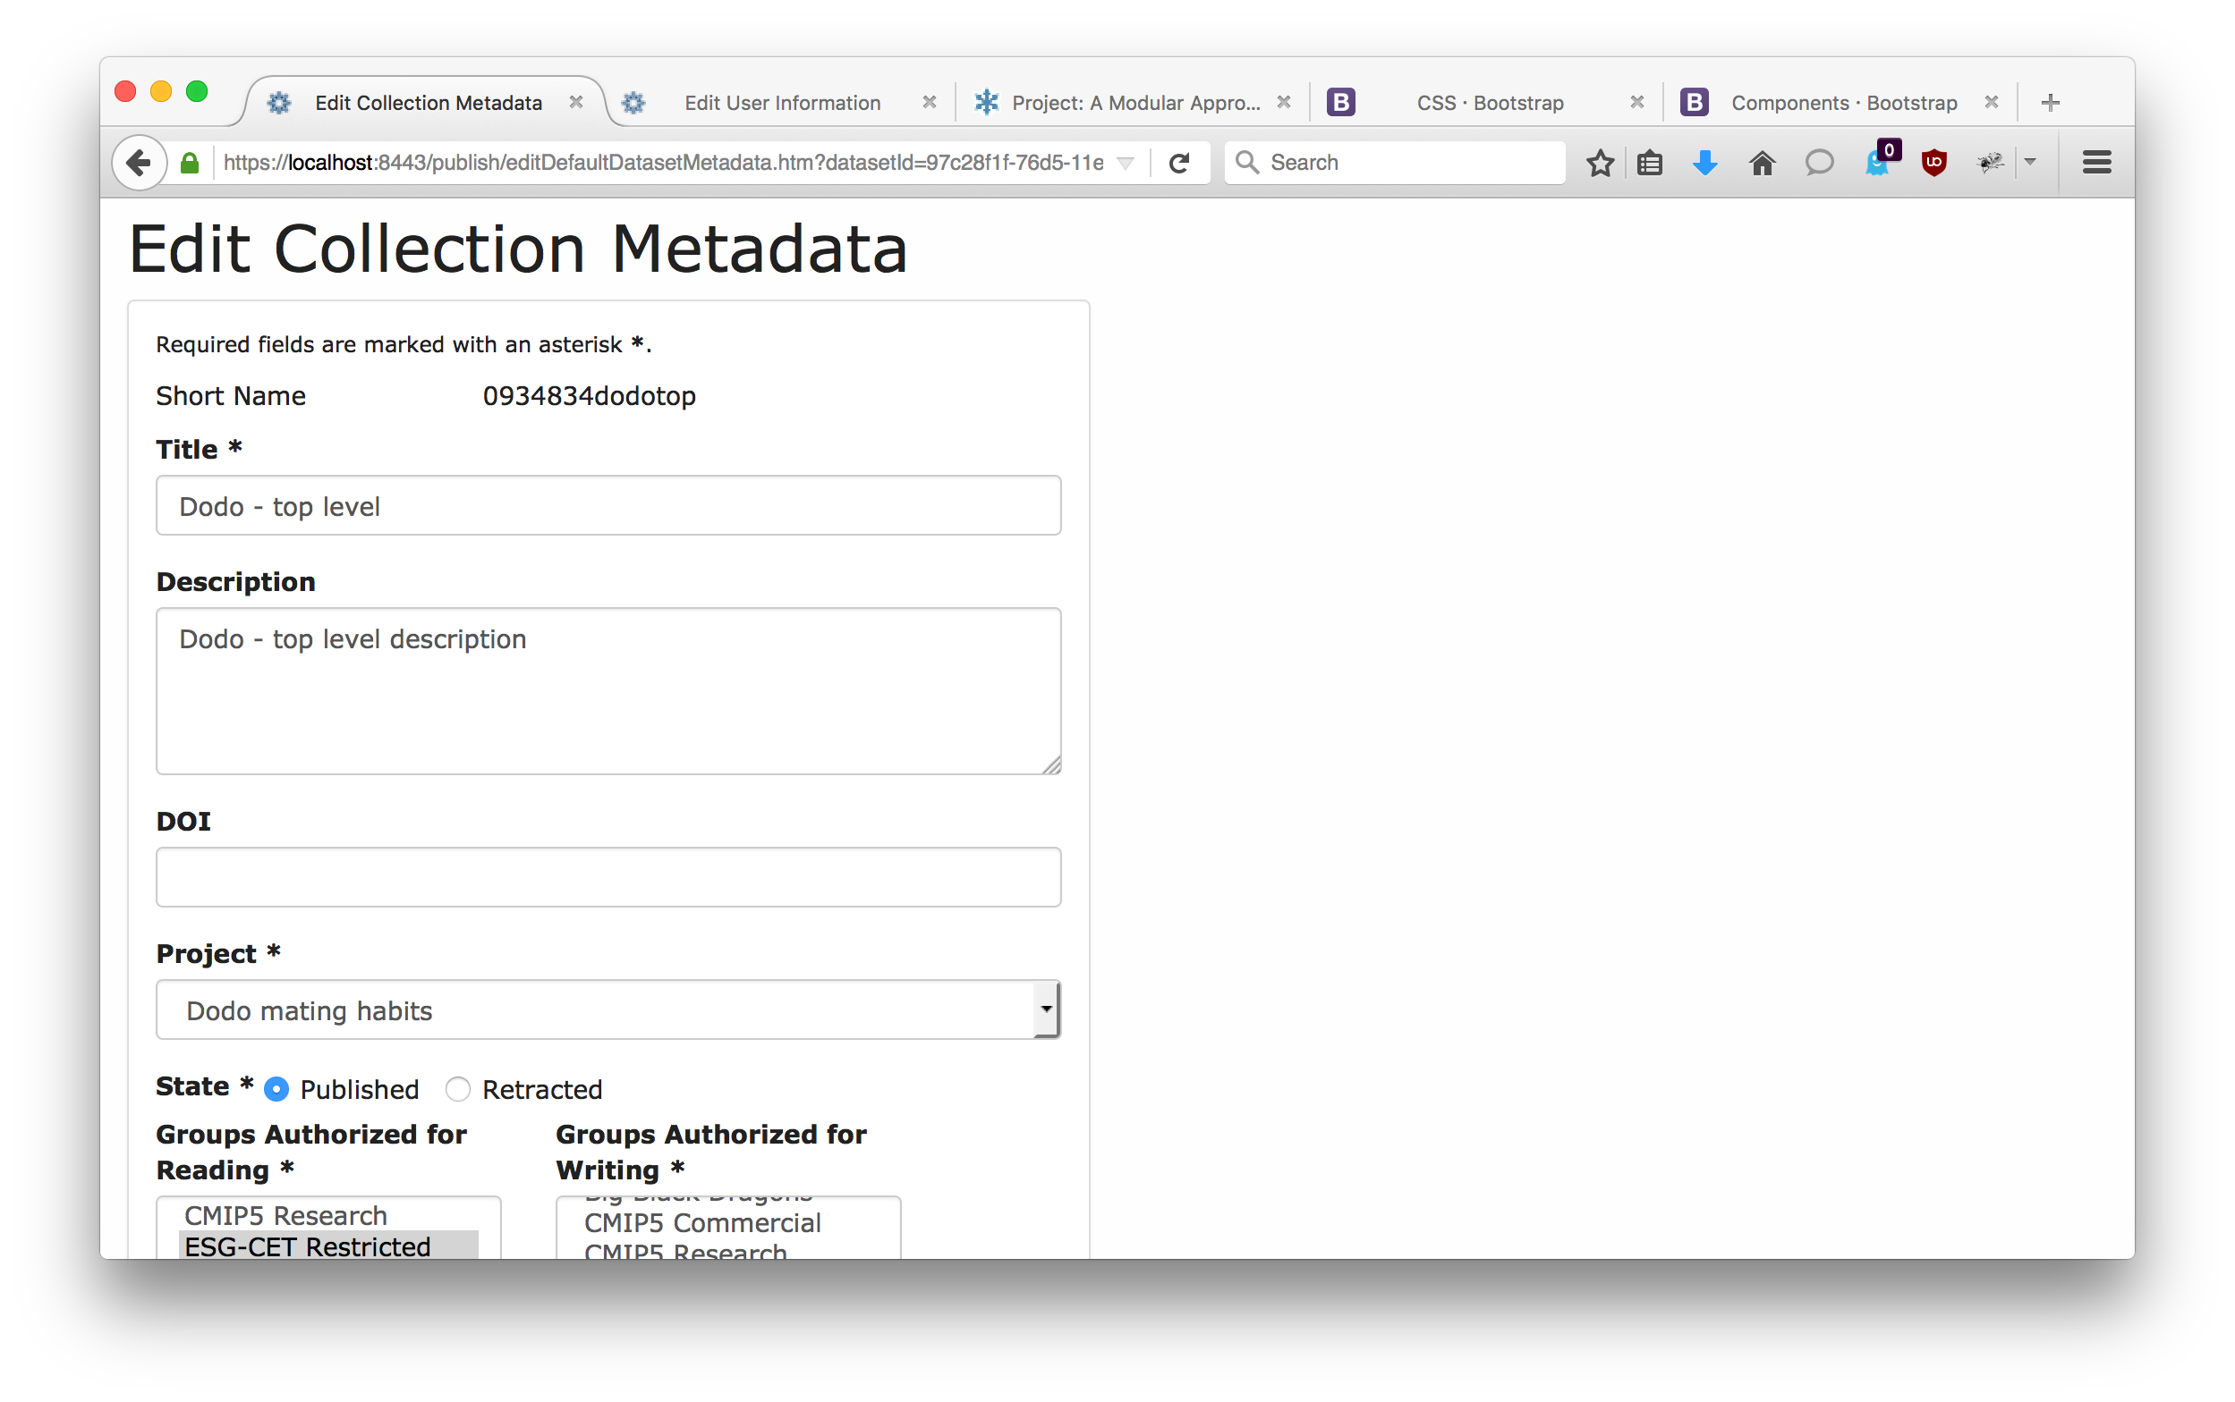Screen dimensions: 2235x1402
Task: Bookmark this page with star icon
Action: pyautogui.click(x=1600, y=164)
